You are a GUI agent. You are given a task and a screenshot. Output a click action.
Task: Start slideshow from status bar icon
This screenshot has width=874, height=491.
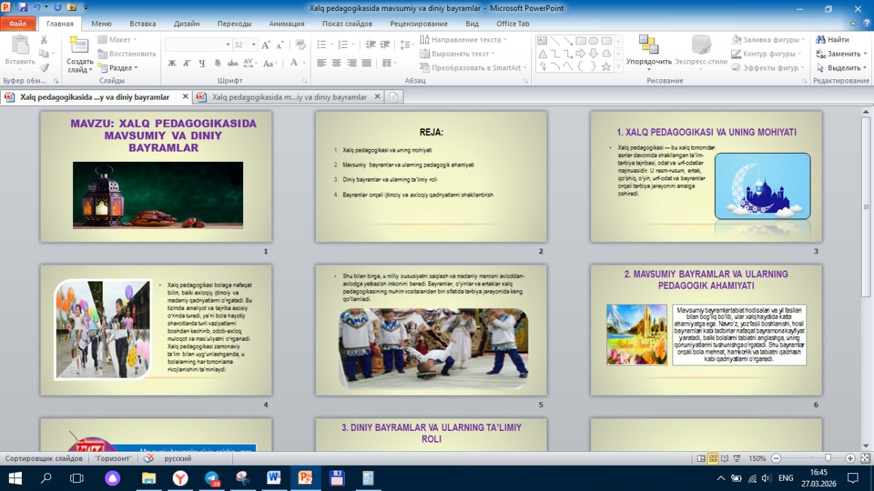point(737,458)
